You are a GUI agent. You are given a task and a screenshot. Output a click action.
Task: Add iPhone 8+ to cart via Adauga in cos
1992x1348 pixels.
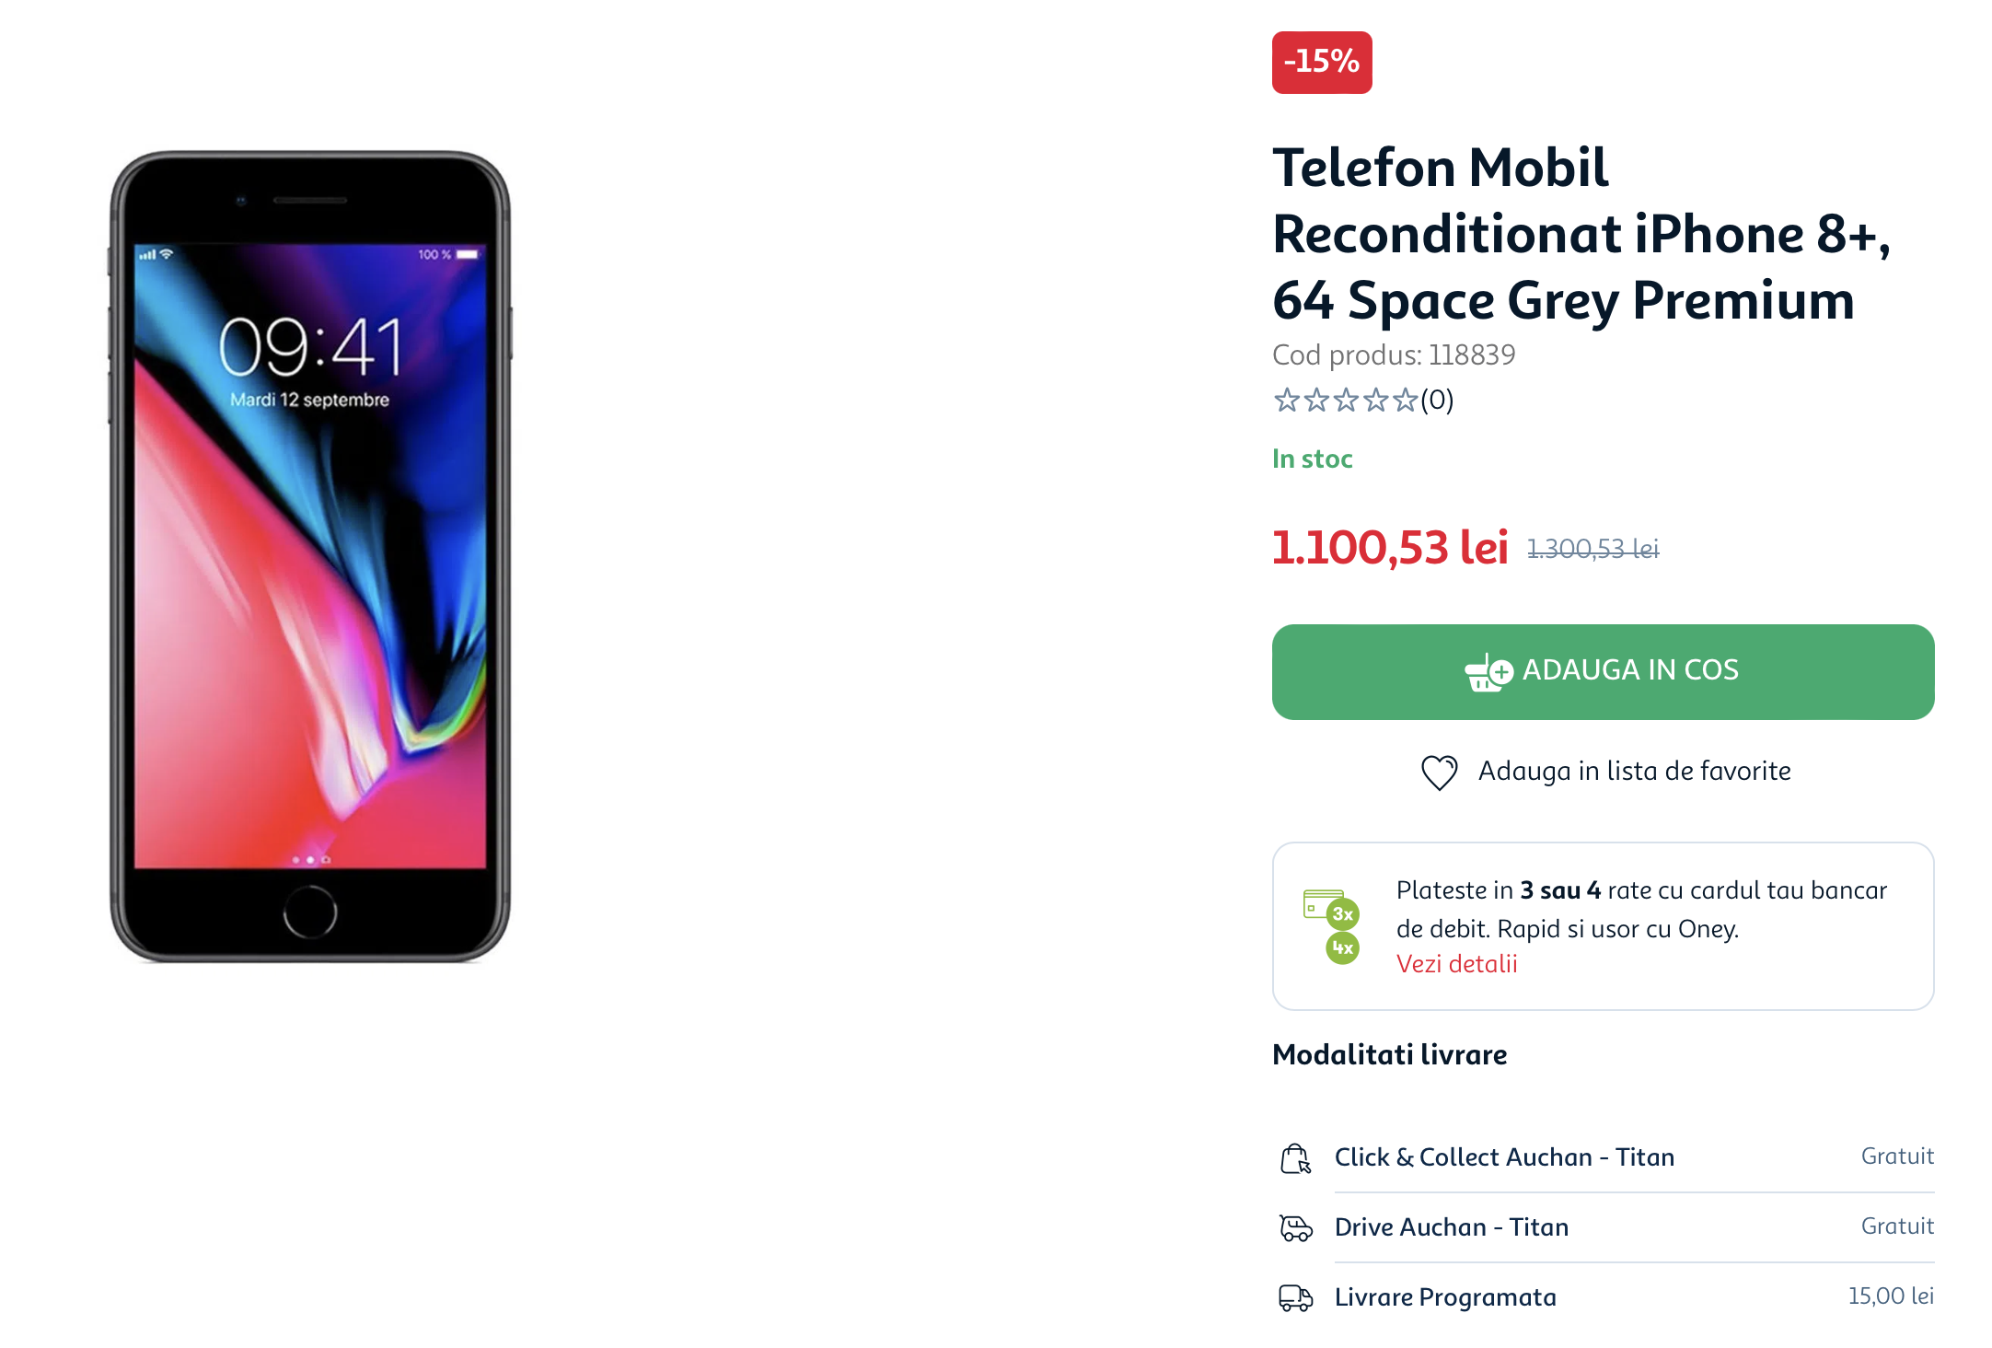1603,671
